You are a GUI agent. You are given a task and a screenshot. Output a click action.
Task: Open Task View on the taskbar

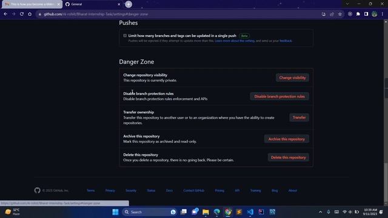184,212
